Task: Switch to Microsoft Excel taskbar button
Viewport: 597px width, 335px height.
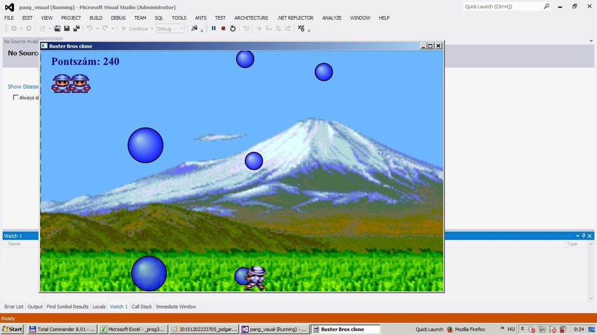Action: [x=133, y=329]
